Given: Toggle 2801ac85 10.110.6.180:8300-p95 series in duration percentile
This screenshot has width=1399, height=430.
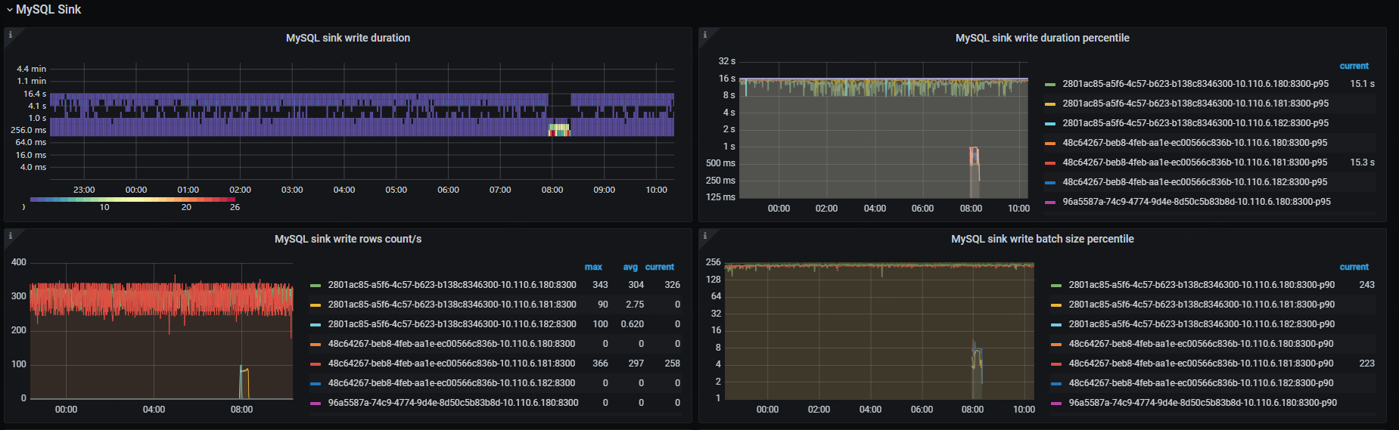Looking at the screenshot, I should (x=1195, y=84).
